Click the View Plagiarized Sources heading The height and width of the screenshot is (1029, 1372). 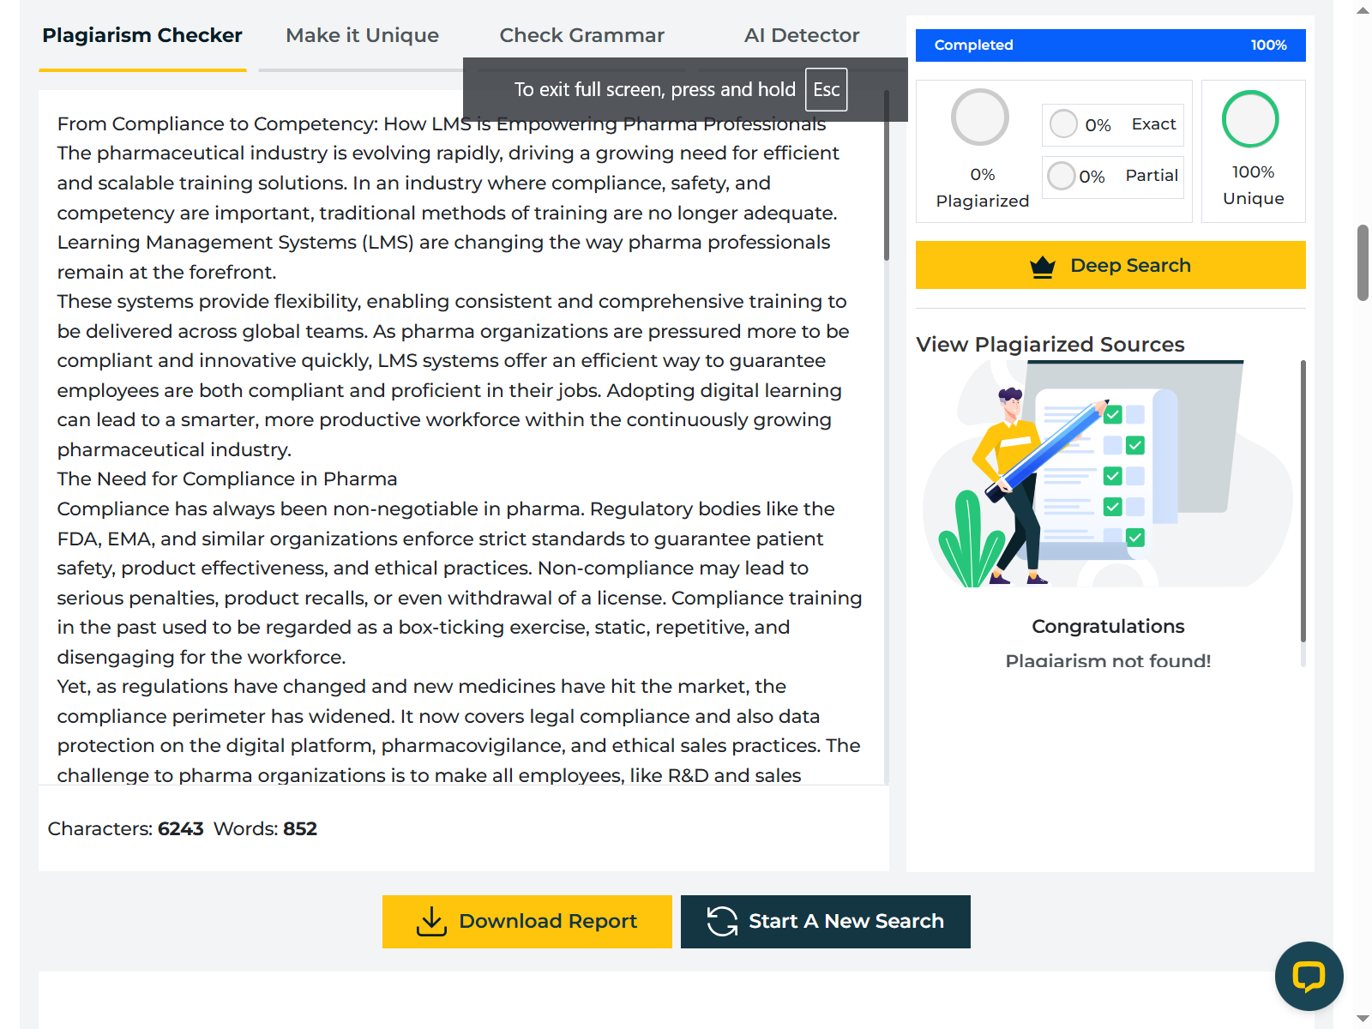[x=1050, y=345]
